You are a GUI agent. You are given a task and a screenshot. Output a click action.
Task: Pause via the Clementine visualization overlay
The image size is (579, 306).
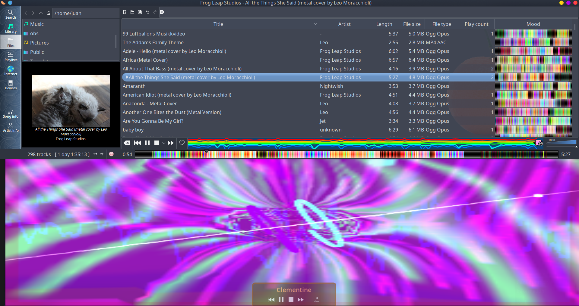pos(281,300)
